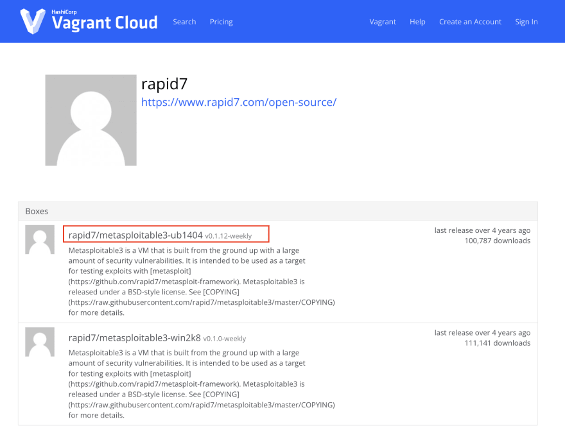
Task: Click the ub1404 box description paragraph
Action: click(202, 282)
